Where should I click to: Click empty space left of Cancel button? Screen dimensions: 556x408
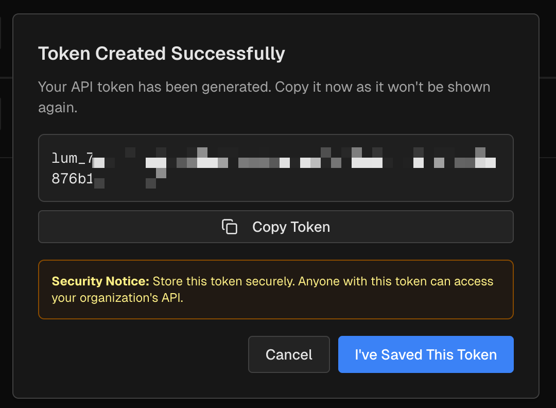point(144,354)
